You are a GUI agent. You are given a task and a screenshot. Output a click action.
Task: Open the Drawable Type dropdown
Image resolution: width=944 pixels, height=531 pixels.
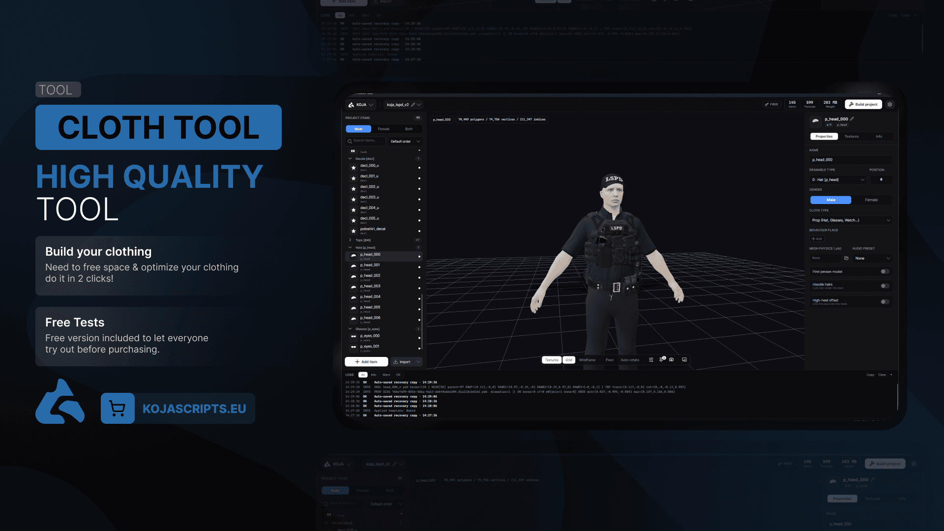(x=838, y=180)
